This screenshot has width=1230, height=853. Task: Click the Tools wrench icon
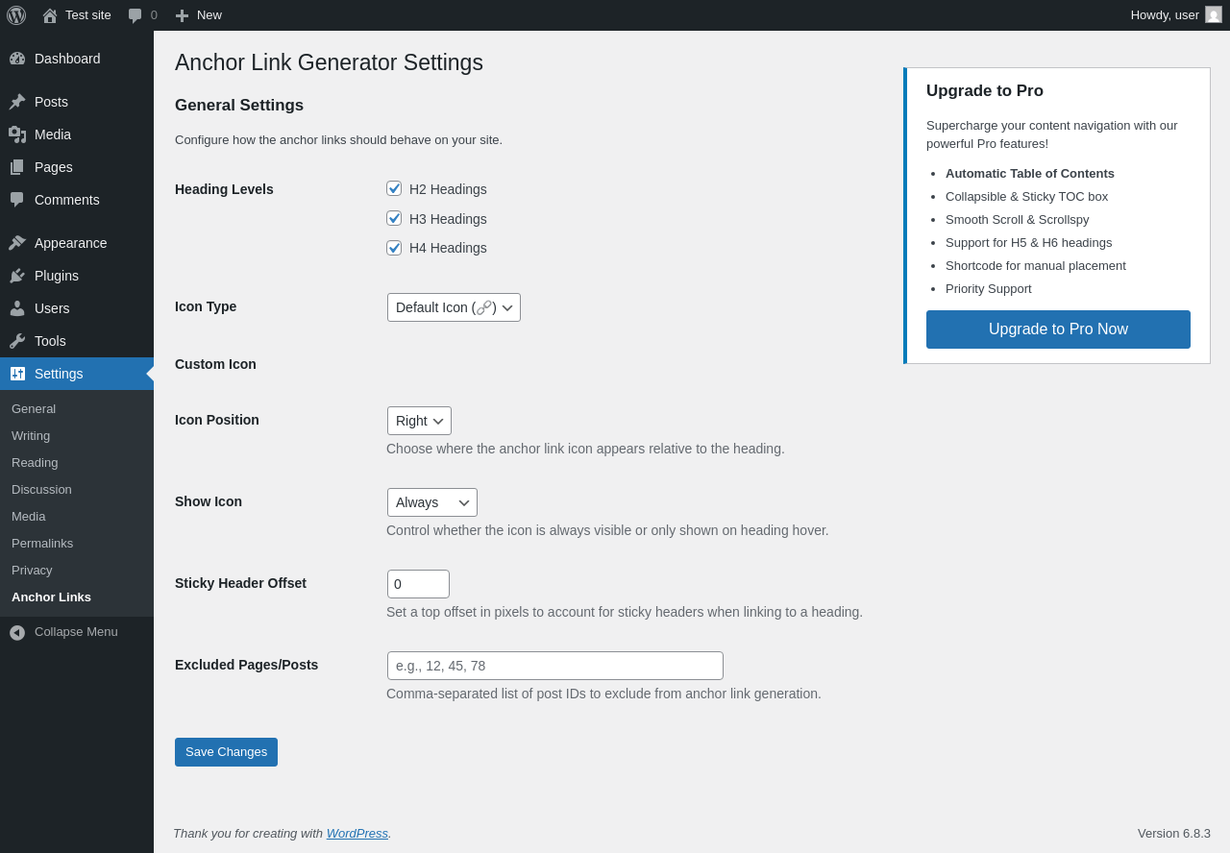click(x=17, y=341)
